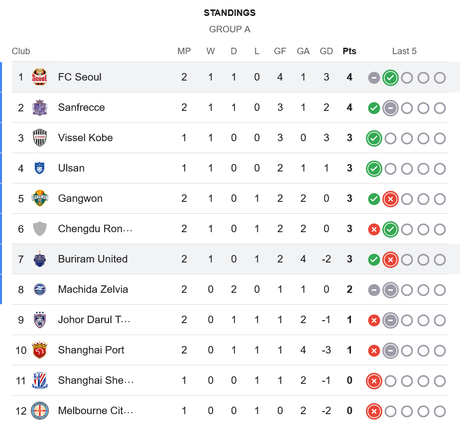This screenshot has width=460, height=434.
Task: Click the Sanfrecce club crest
Action: tap(40, 107)
